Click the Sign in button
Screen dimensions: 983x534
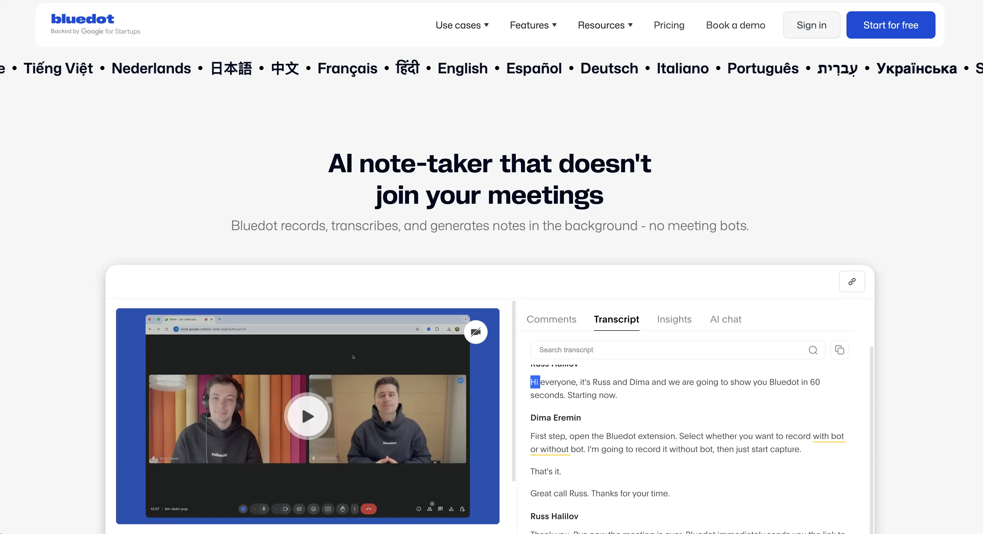pyautogui.click(x=811, y=25)
